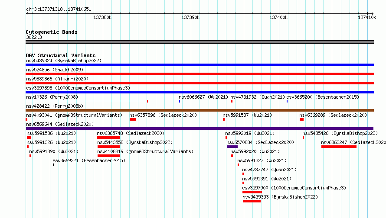Open nsv5991326 (Wu2021) variant label

pyautogui.click(x=51, y=142)
